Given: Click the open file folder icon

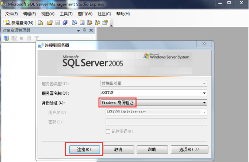Looking at the screenshot, I should tap(50, 23).
